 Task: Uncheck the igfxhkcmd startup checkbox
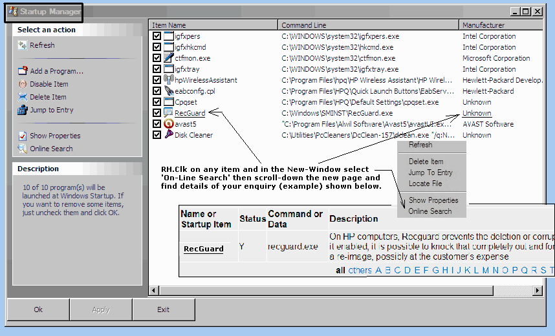157,47
